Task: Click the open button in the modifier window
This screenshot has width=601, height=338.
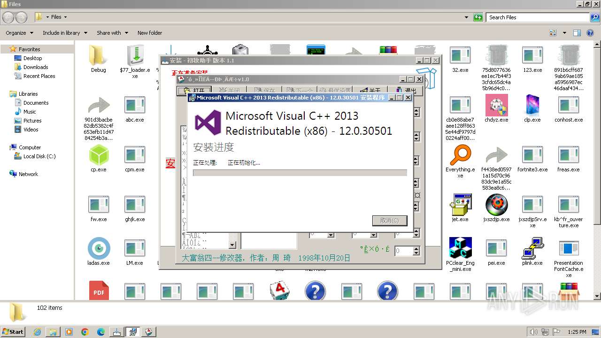Action: coord(193,91)
